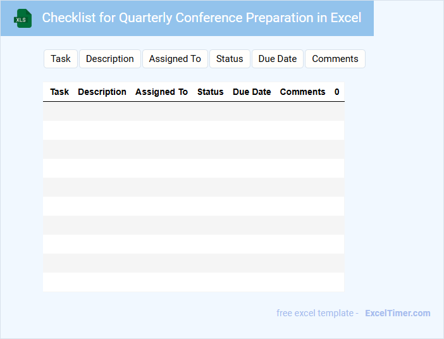The width and height of the screenshot is (444, 339).
Task: Select the Task tag button
Action: pos(61,59)
